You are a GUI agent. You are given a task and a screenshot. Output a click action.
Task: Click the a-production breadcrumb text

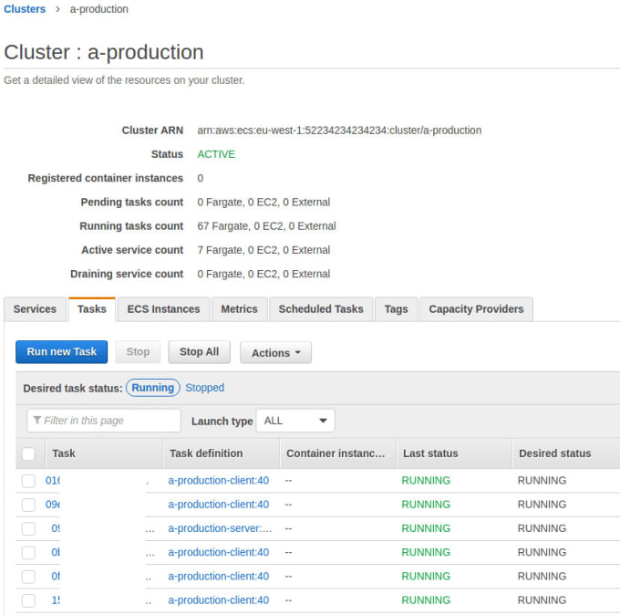(99, 9)
